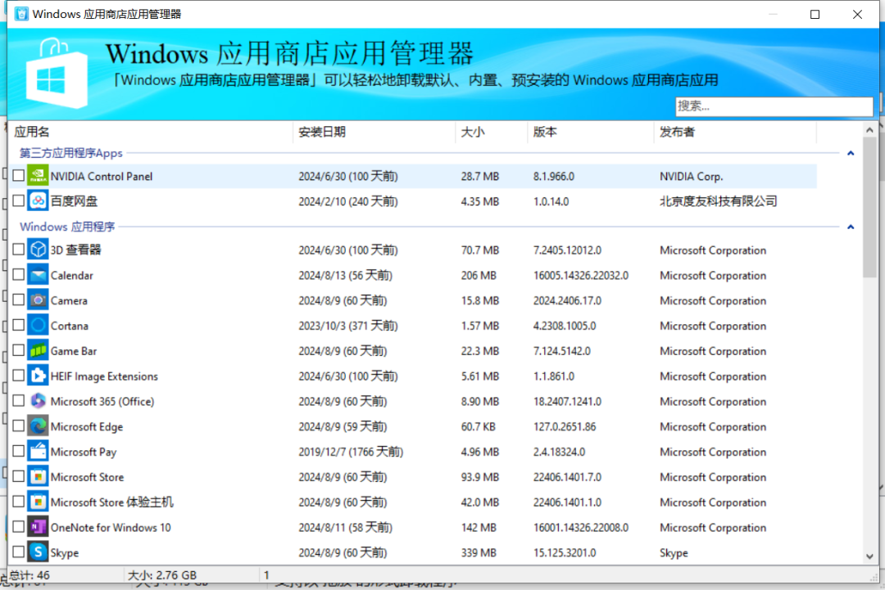Tick the 3D 查看器 checkbox
The image size is (885, 590).
(x=19, y=249)
